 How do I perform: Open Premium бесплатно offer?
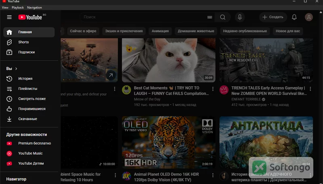pyautogui.click(x=29, y=143)
